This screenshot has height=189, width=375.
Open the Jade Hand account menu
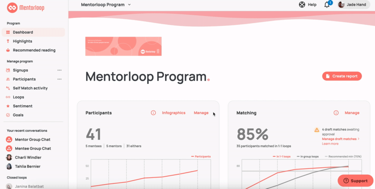[x=354, y=4]
